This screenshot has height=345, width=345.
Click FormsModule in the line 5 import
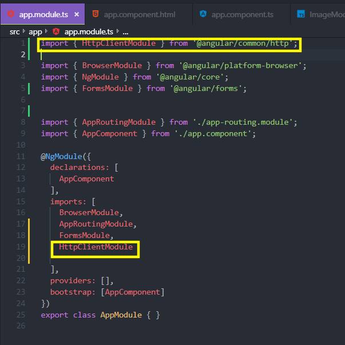click(x=108, y=89)
